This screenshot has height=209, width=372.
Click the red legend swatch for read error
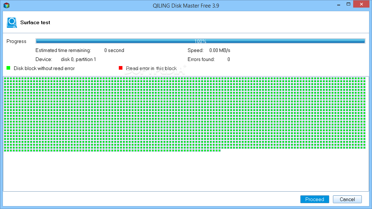pos(121,68)
